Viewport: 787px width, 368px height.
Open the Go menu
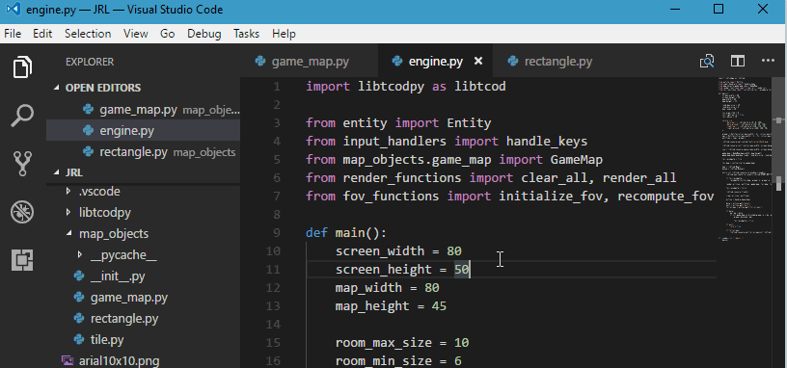pyautogui.click(x=167, y=34)
